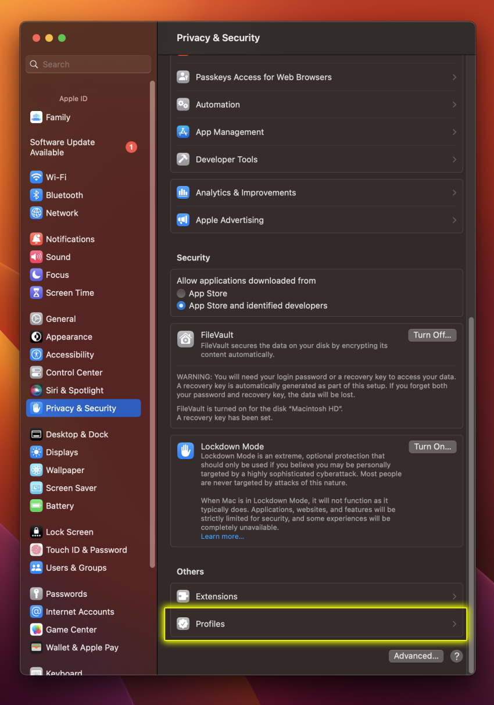The width and height of the screenshot is (494, 705).
Task: Click the Profiles checkmark badge icon
Action: [183, 624]
